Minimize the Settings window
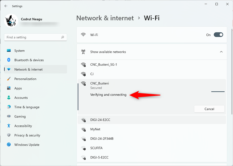233x166 pixels. (x=206, y=4)
